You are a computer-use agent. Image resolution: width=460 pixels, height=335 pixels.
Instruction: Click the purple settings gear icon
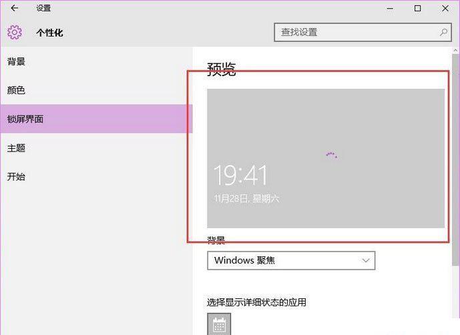coord(15,32)
